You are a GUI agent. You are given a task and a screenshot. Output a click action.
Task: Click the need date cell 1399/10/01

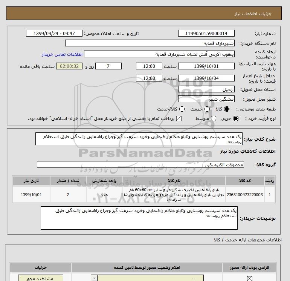tap(31, 195)
